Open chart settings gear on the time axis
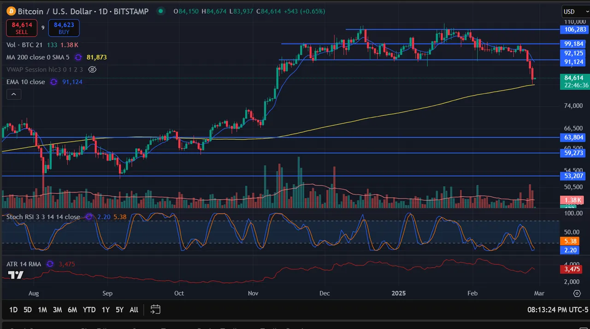Image resolution: width=590 pixels, height=329 pixels. click(x=577, y=293)
